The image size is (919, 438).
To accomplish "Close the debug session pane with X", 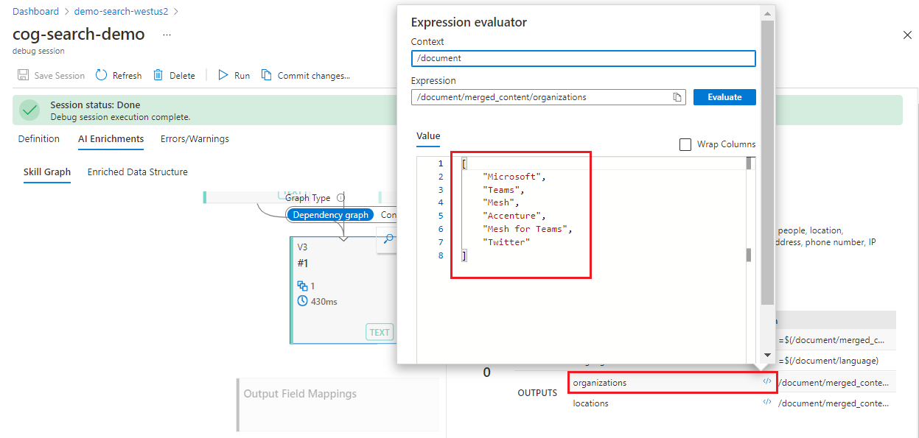I will click(x=907, y=35).
